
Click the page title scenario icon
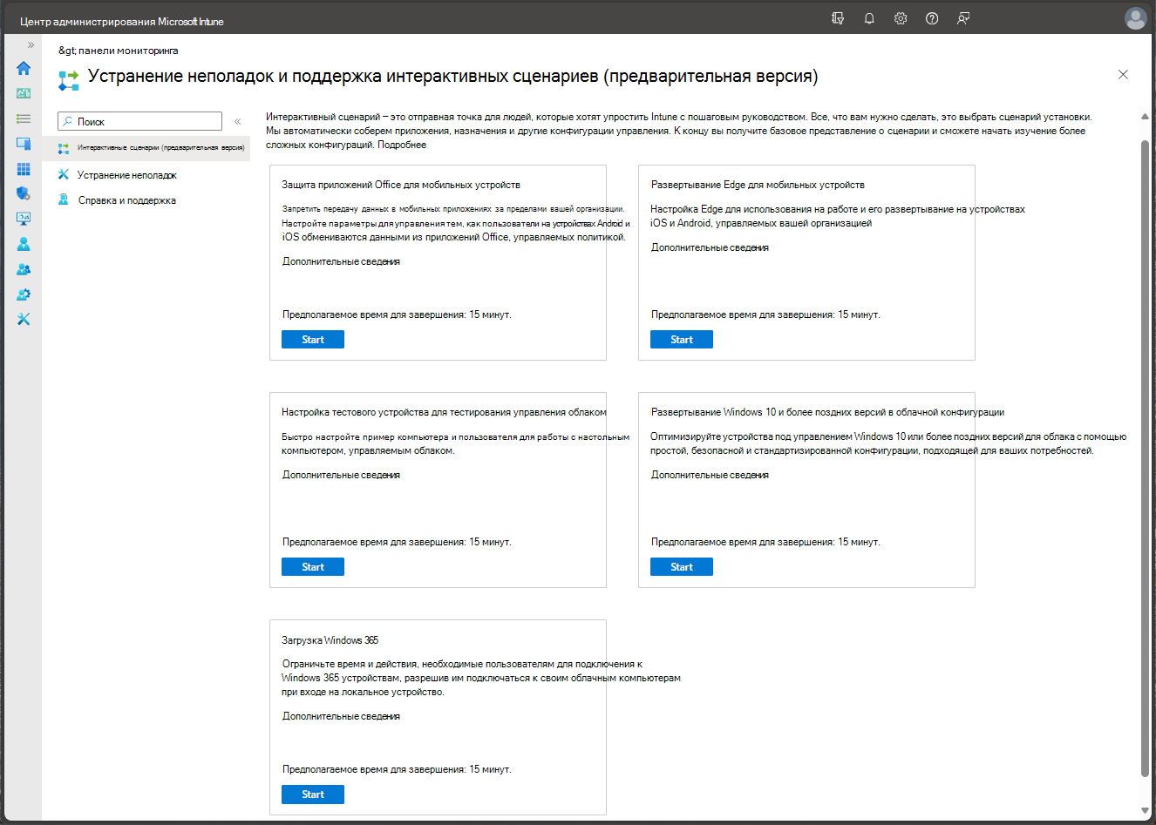click(x=68, y=80)
